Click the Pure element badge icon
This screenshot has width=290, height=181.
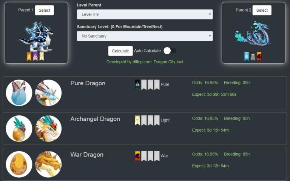[137, 84]
